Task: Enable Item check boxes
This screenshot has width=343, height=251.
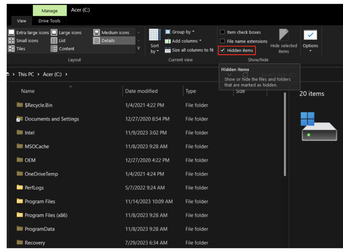Action: pos(222,32)
